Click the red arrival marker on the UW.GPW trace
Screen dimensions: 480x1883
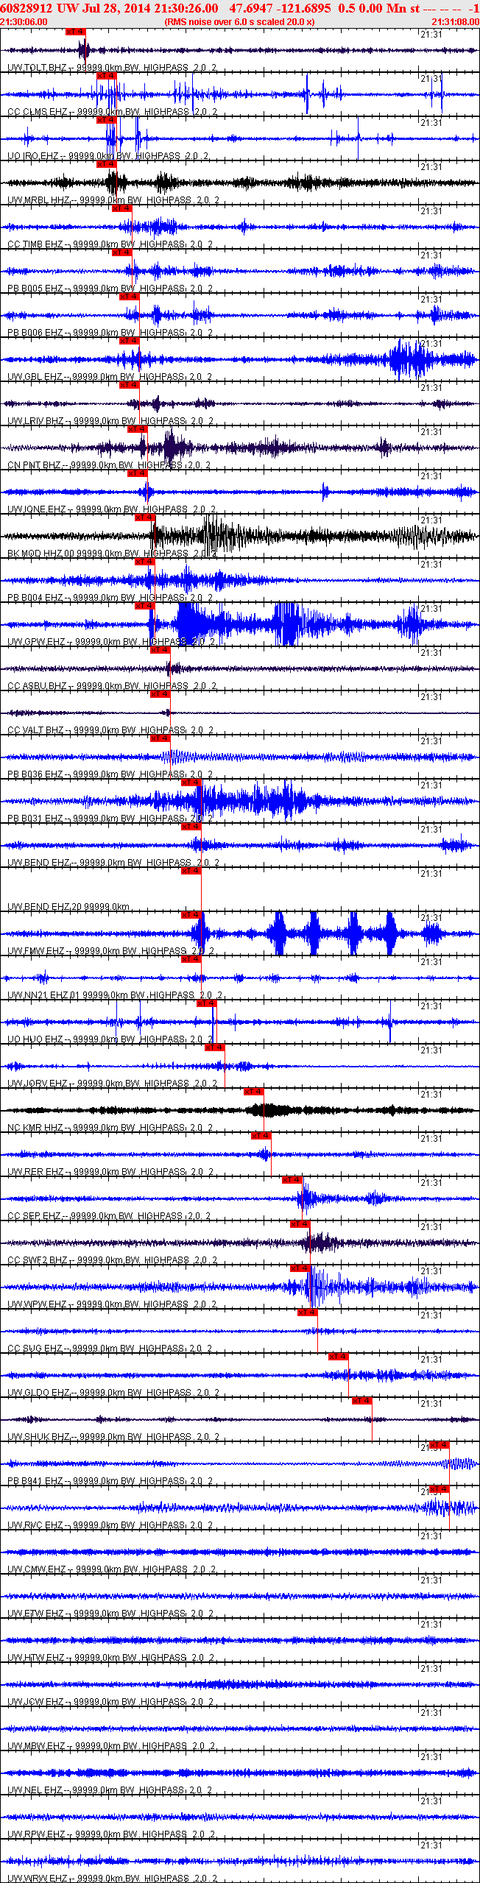[145, 606]
